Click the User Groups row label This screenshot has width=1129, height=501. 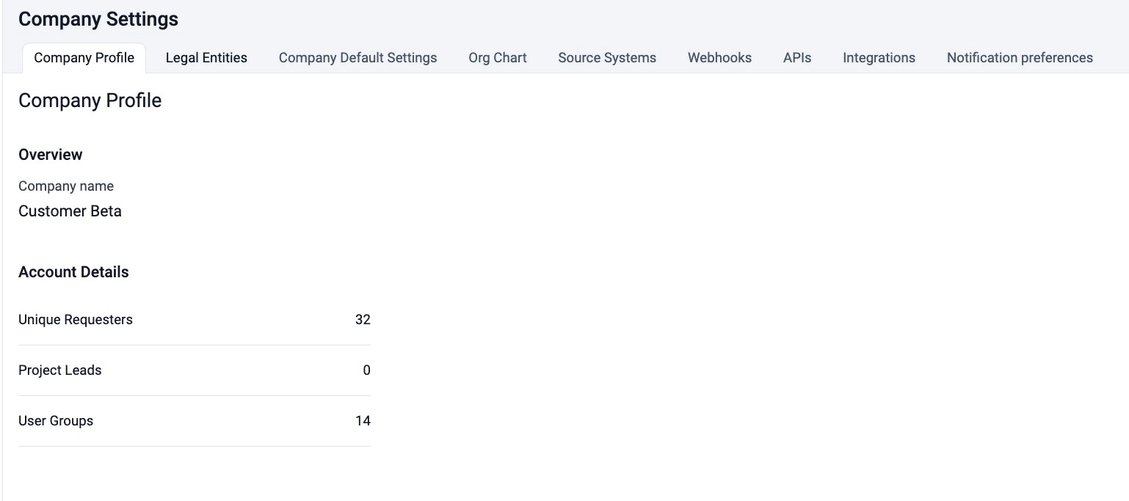click(56, 421)
